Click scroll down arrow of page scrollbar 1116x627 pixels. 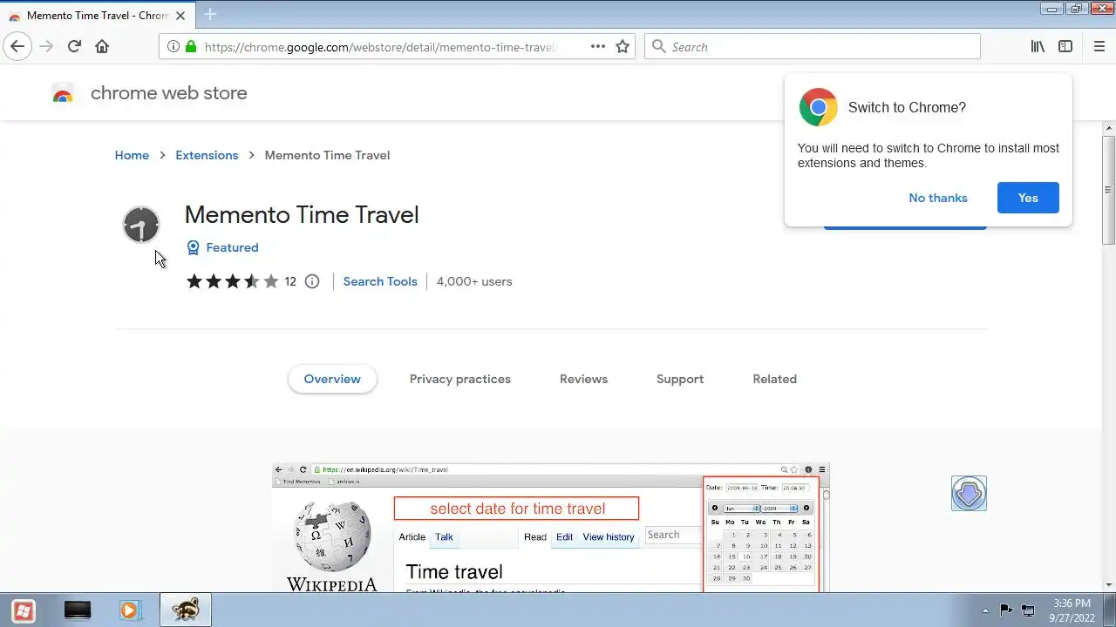pyautogui.click(x=1109, y=585)
